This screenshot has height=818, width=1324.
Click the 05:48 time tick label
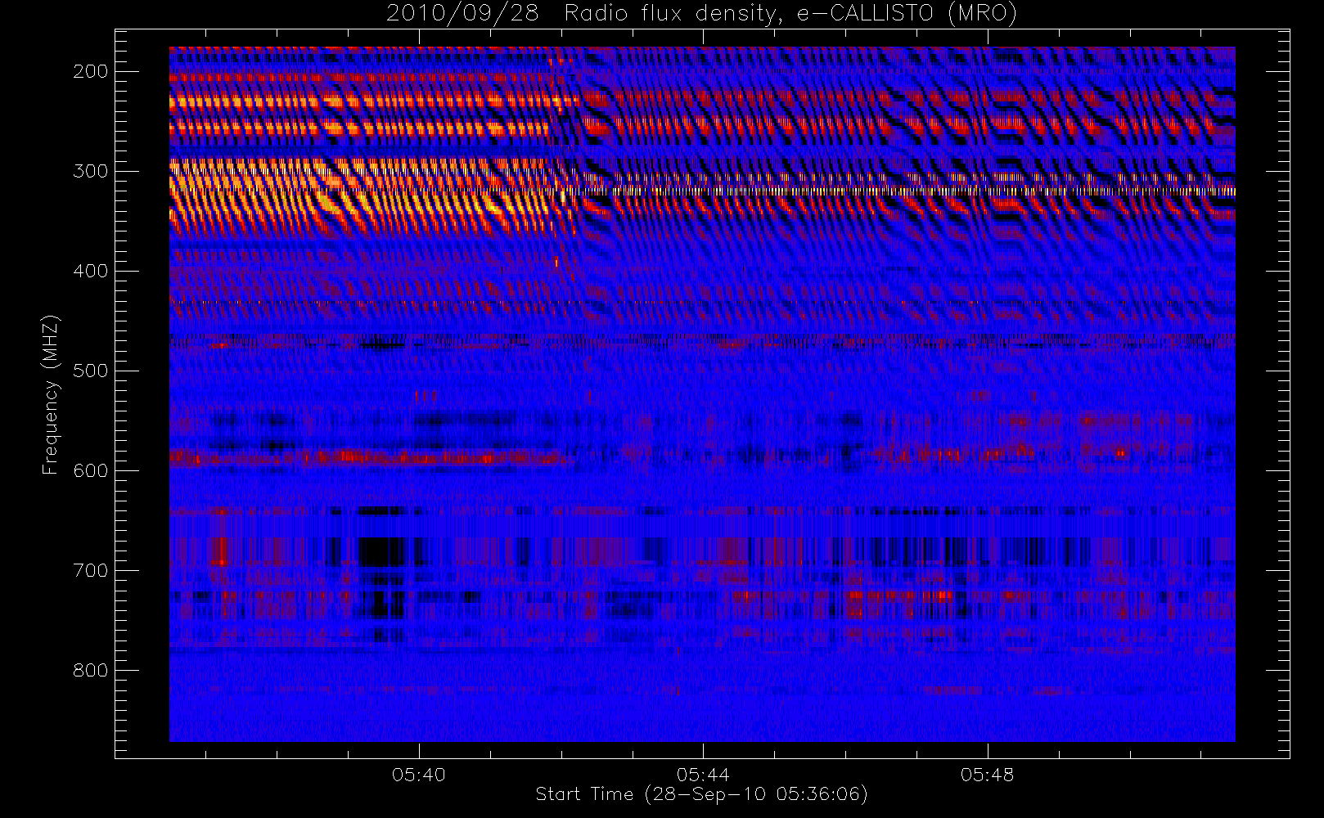[x=987, y=775]
